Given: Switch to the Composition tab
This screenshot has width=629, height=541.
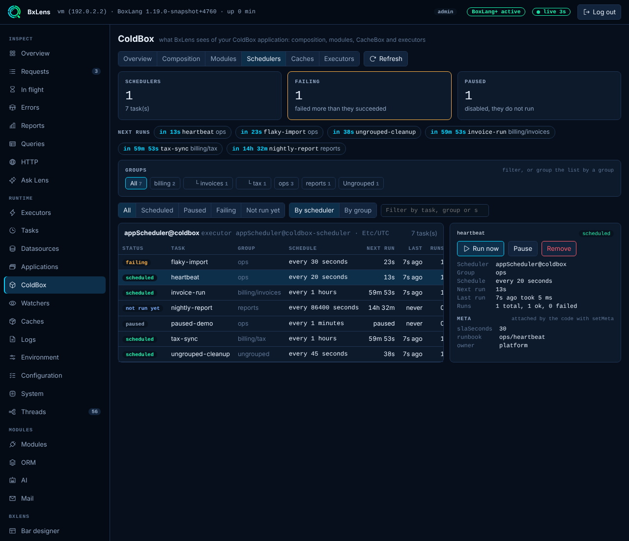Looking at the screenshot, I should 181,59.
